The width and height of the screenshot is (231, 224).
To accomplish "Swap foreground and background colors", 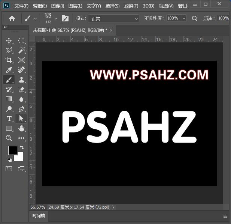I will click(x=22, y=147).
